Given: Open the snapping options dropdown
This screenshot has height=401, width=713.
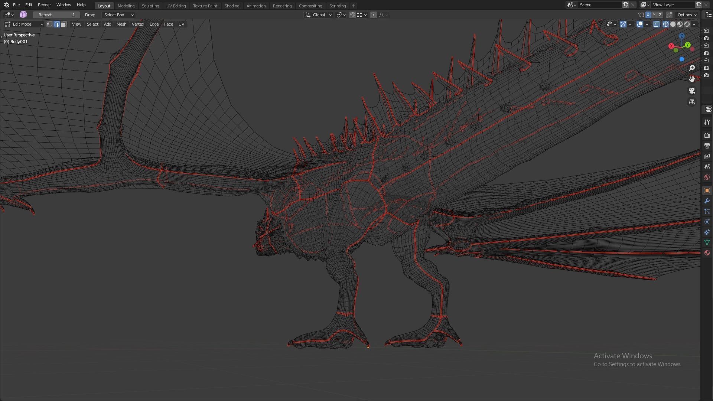Looking at the screenshot, I should point(362,15).
